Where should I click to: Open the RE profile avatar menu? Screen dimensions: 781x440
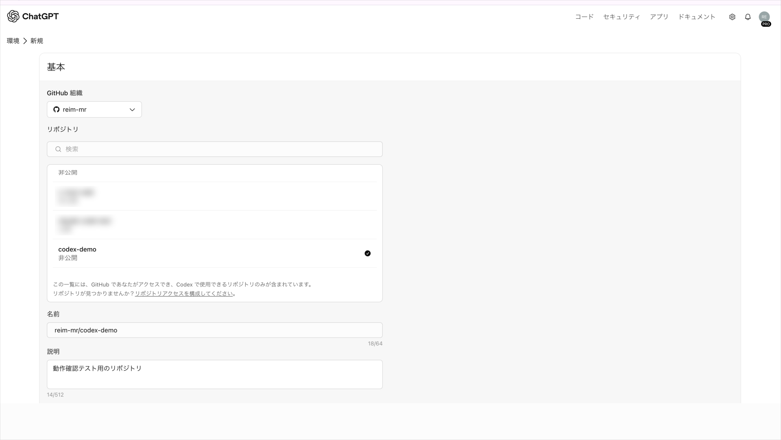764,17
